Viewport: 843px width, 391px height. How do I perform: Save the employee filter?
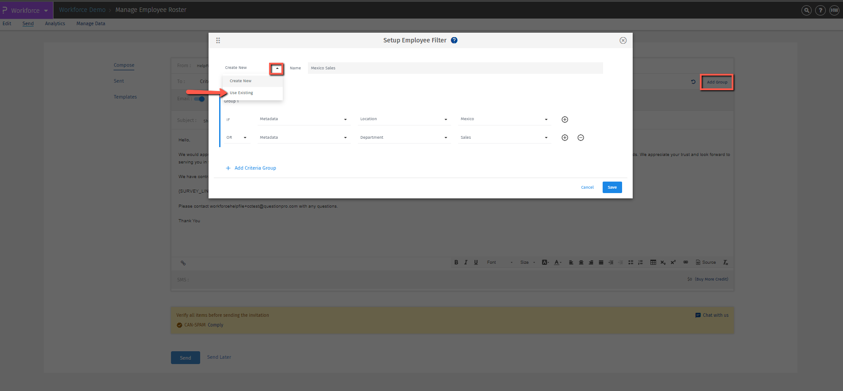[x=612, y=187]
